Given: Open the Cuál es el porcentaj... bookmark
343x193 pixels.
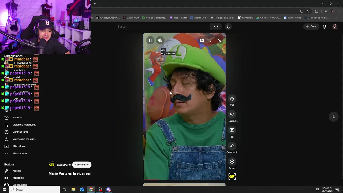Looking at the screenshot, I should (x=154, y=18).
